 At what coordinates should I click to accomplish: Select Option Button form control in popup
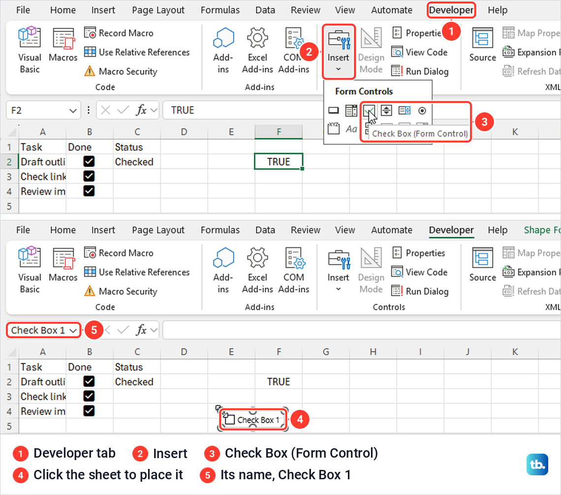(422, 111)
